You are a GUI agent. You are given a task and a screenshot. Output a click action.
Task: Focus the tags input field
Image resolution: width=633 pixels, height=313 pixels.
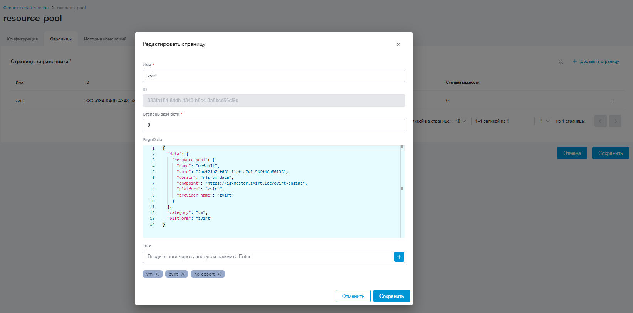click(268, 257)
